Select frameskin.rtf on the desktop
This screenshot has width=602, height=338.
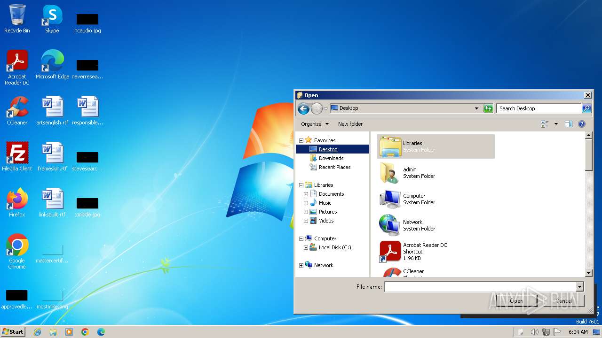click(52, 157)
